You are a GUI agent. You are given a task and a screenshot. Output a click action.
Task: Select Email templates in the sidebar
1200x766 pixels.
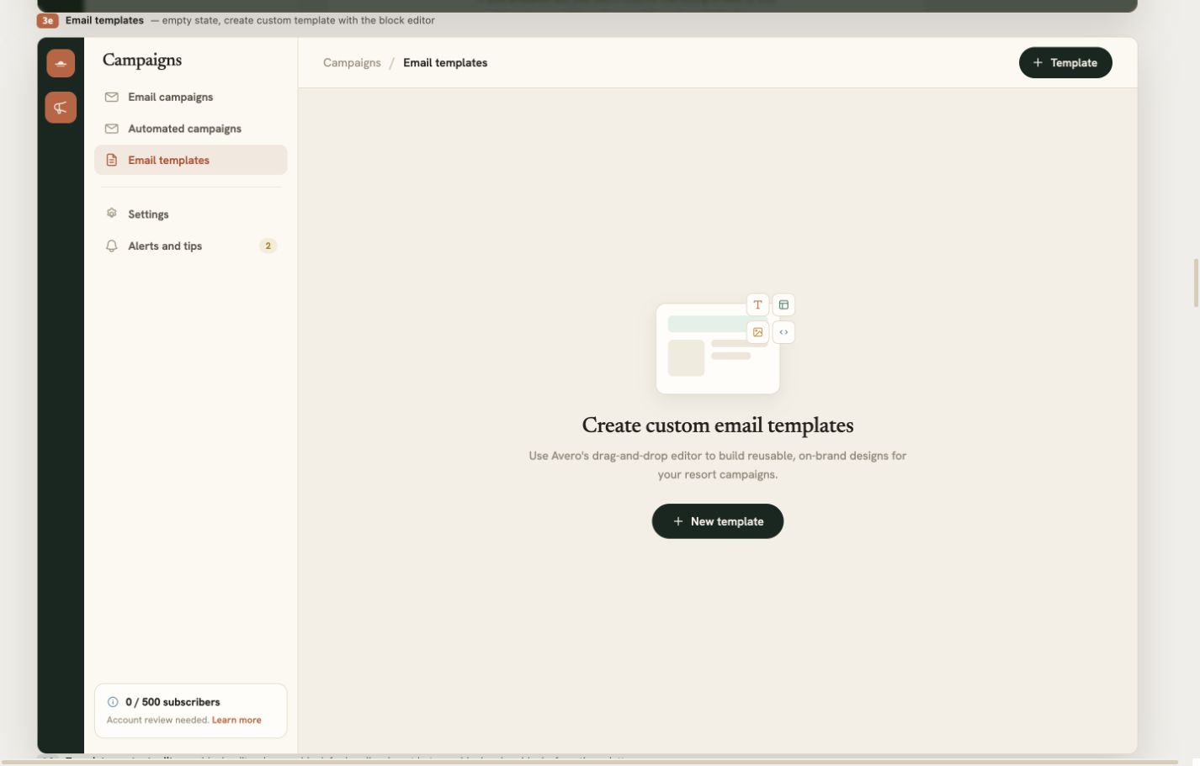tap(191, 161)
